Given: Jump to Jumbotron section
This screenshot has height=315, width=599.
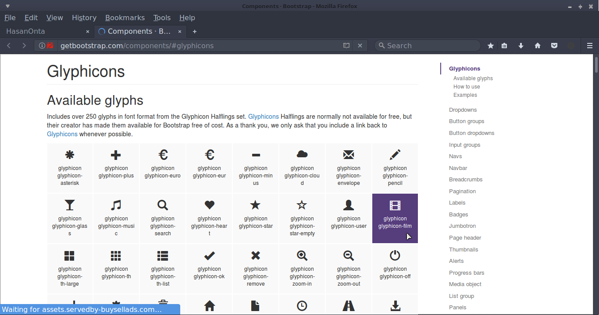Looking at the screenshot, I should pyautogui.click(x=463, y=226).
